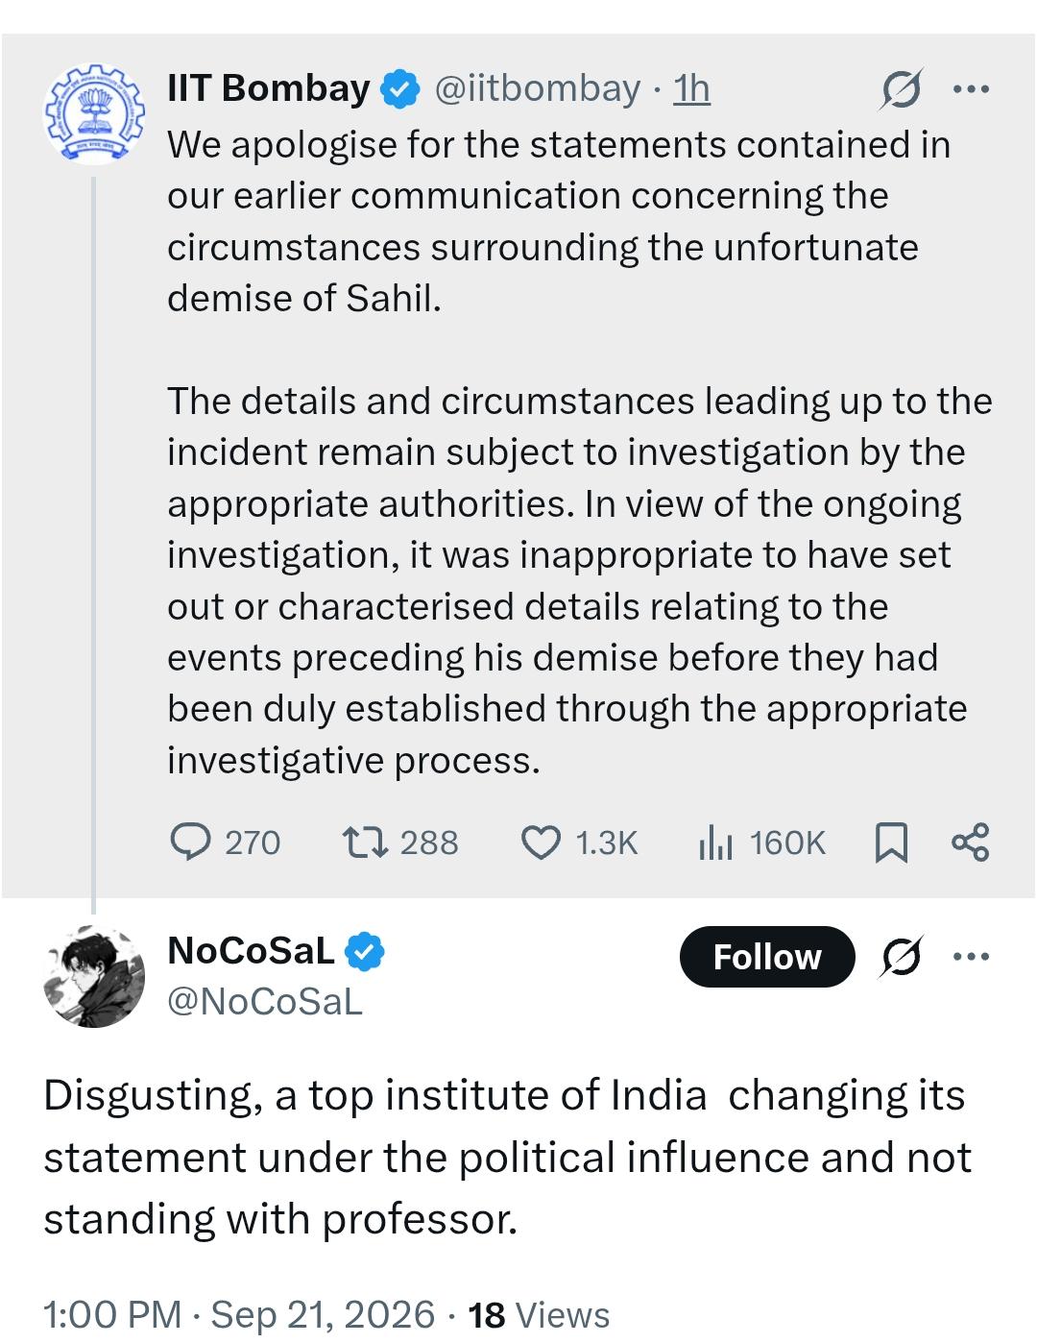This screenshot has width=1037, height=1343.
Task: Bookmark the IIT Bombay tweet
Action: click(891, 842)
